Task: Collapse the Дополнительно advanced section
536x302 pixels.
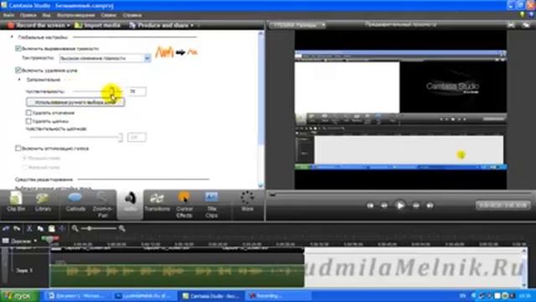Action: 19,80
